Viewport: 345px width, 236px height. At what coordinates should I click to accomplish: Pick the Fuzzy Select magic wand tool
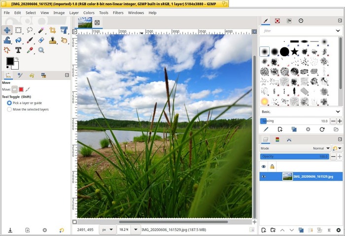pos(41,31)
